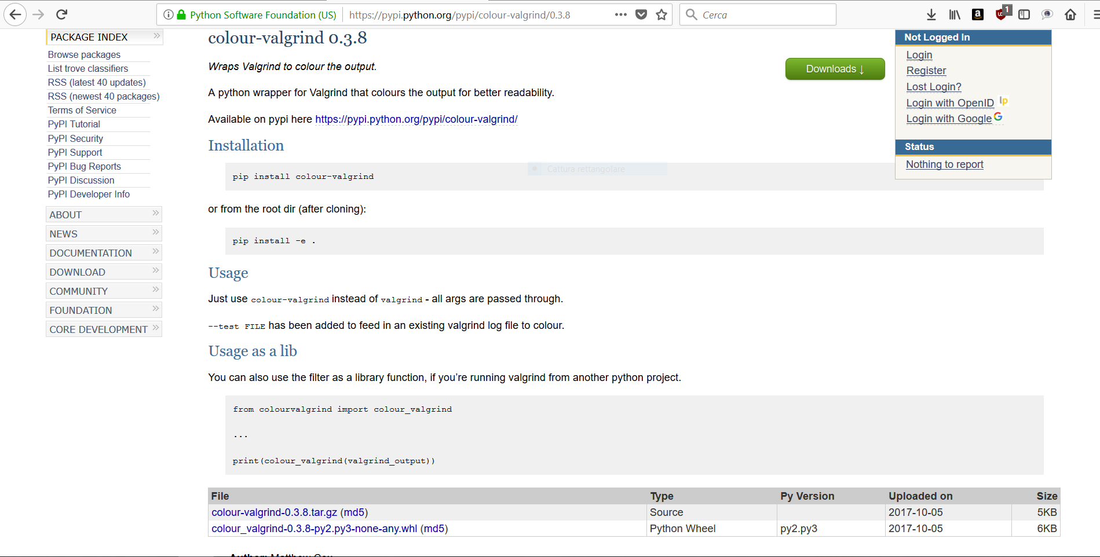Open md5 link for the tar.gz file
This screenshot has height=557, width=1100.
coord(353,512)
